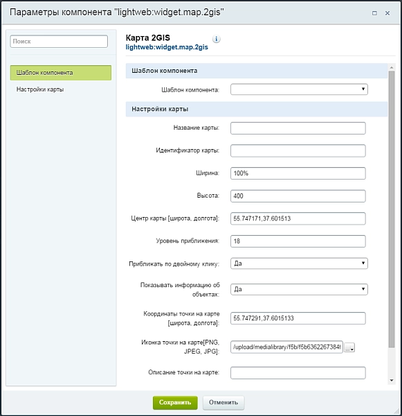Click the Центр карты coordinates field
Viewport: 402px width, 416px height.
(298, 218)
